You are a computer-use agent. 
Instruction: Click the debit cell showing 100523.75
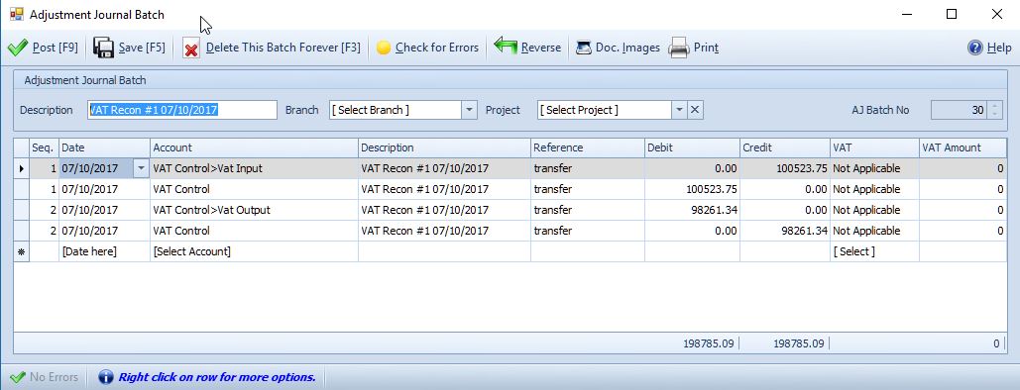coord(692,189)
